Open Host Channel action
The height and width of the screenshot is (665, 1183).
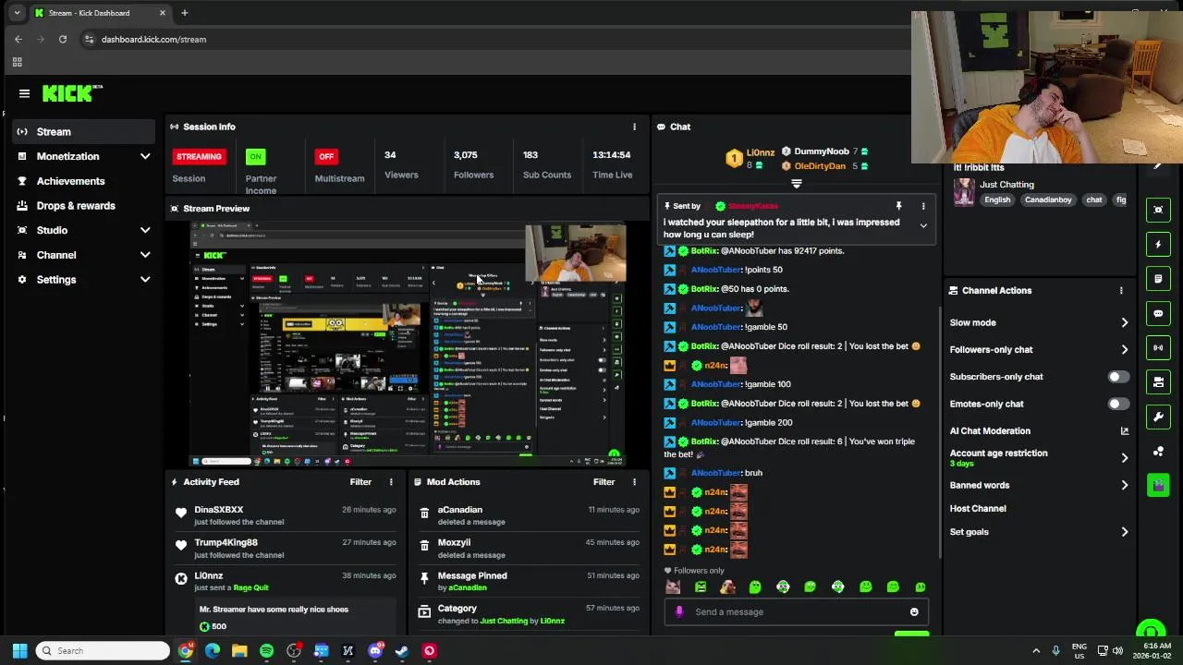click(978, 509)
